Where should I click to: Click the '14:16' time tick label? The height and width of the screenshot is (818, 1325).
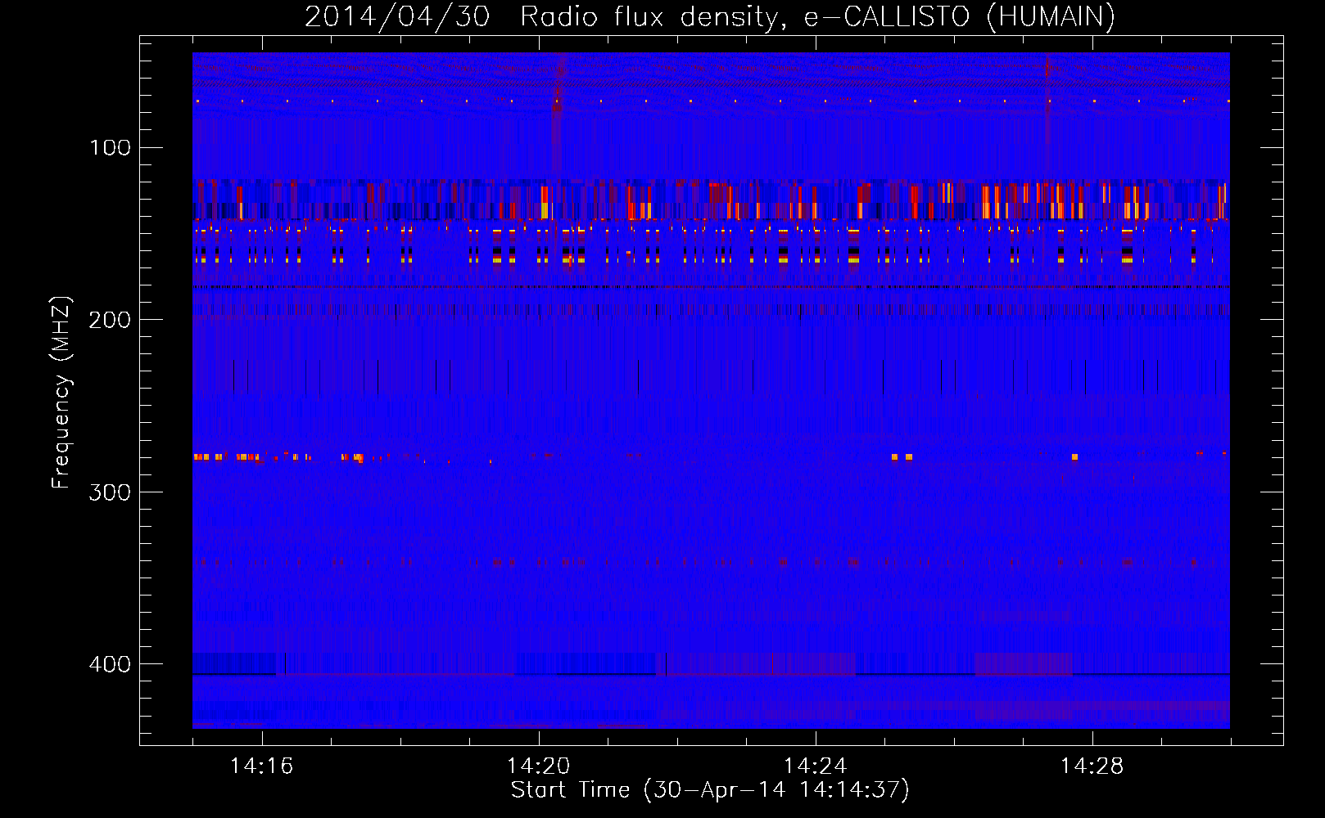coord(261,766)
